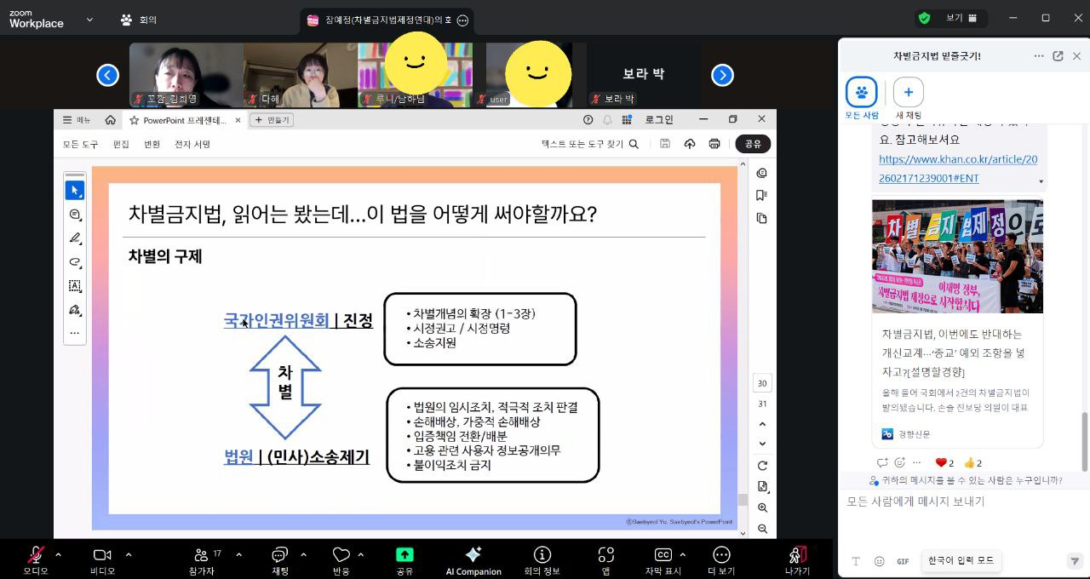Expand audio options arrow beside 오디오
This screenshot has height=579, width=1090.
(58, 554)
